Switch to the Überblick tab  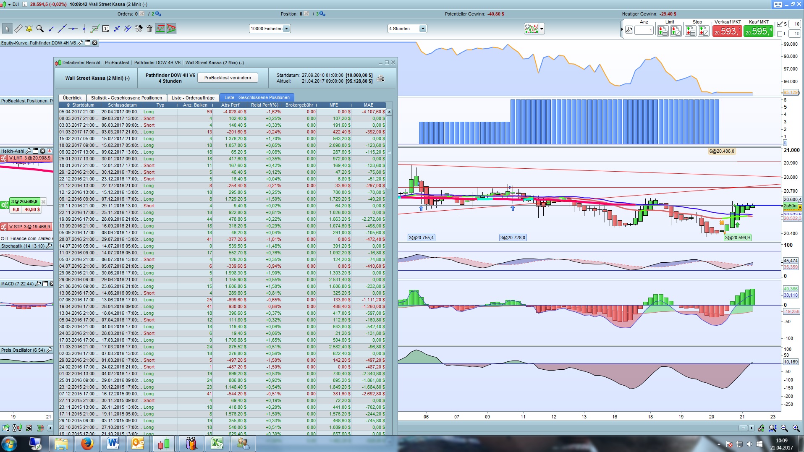click(x=72, y=98)
